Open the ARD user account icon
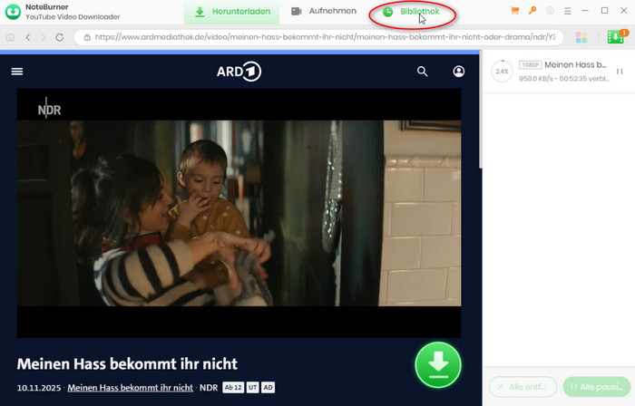The image size is (635, 406). coord(458,72)
